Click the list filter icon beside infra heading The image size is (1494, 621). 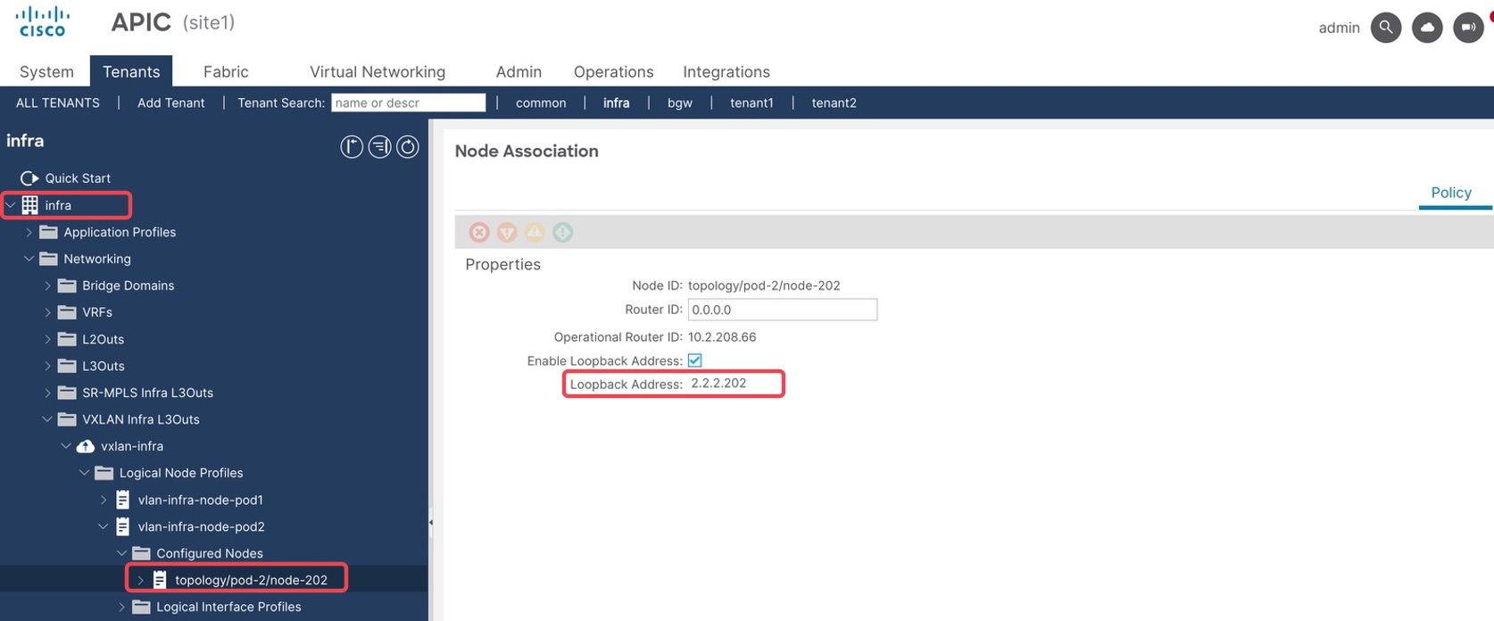[379, 147]
